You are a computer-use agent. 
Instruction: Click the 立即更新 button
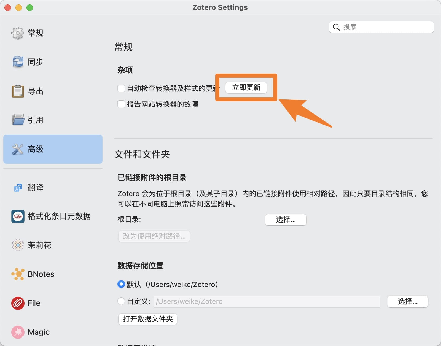tap(246, 88)
